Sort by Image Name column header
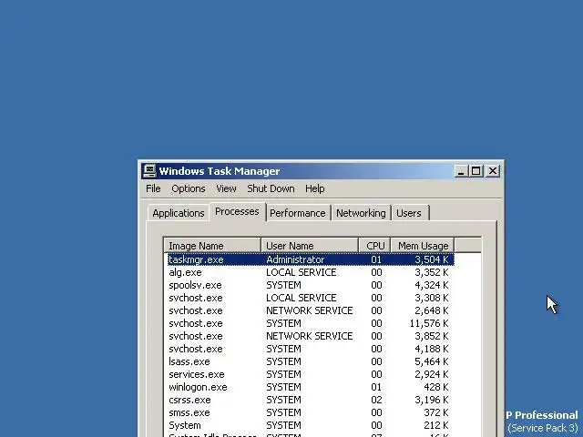583x437 pixels. [212, 246]
